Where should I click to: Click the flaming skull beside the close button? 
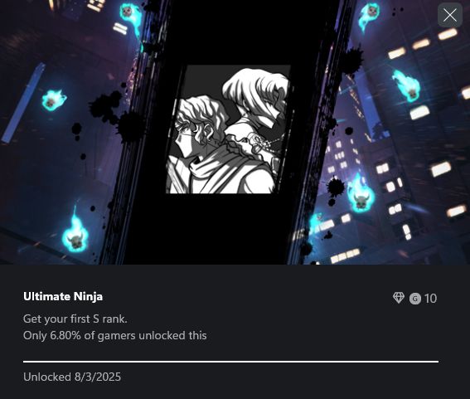click(370, 15)
